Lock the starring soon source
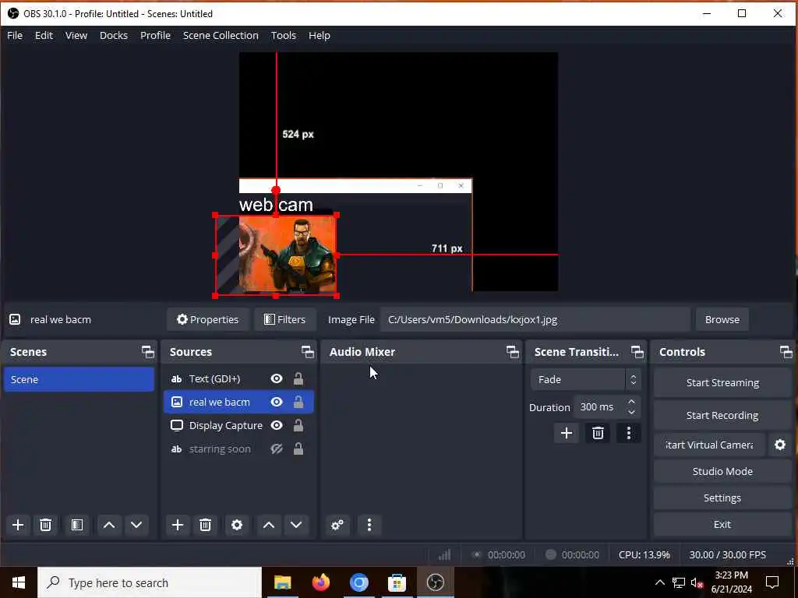The width and height of the screenshot is (798, 598). coord(298,449)
